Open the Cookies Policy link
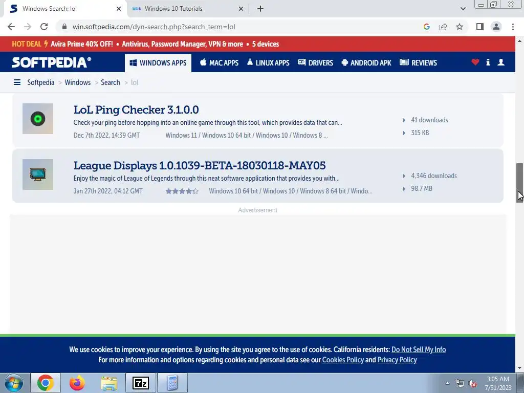Image resolution: width=524 pixels, height=393 pixels. tap(343, 360)
